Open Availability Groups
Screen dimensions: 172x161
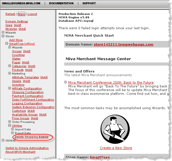coord(25,115)
